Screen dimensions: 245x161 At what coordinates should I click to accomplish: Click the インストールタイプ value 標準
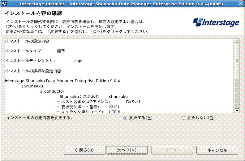(x=61, y=51)
